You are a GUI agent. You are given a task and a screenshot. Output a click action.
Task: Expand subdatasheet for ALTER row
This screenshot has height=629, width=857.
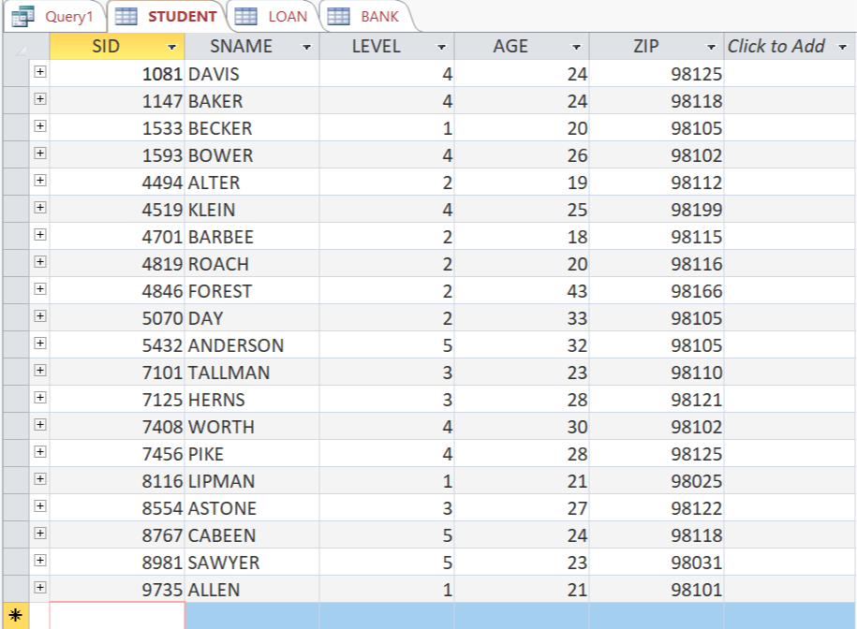(x=40, y=180)
